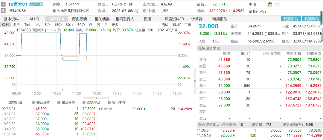Screen dimensions: 323x140
Task: Click the yellow lock icon
Action: pyautogui.click(x=270, y=4)
